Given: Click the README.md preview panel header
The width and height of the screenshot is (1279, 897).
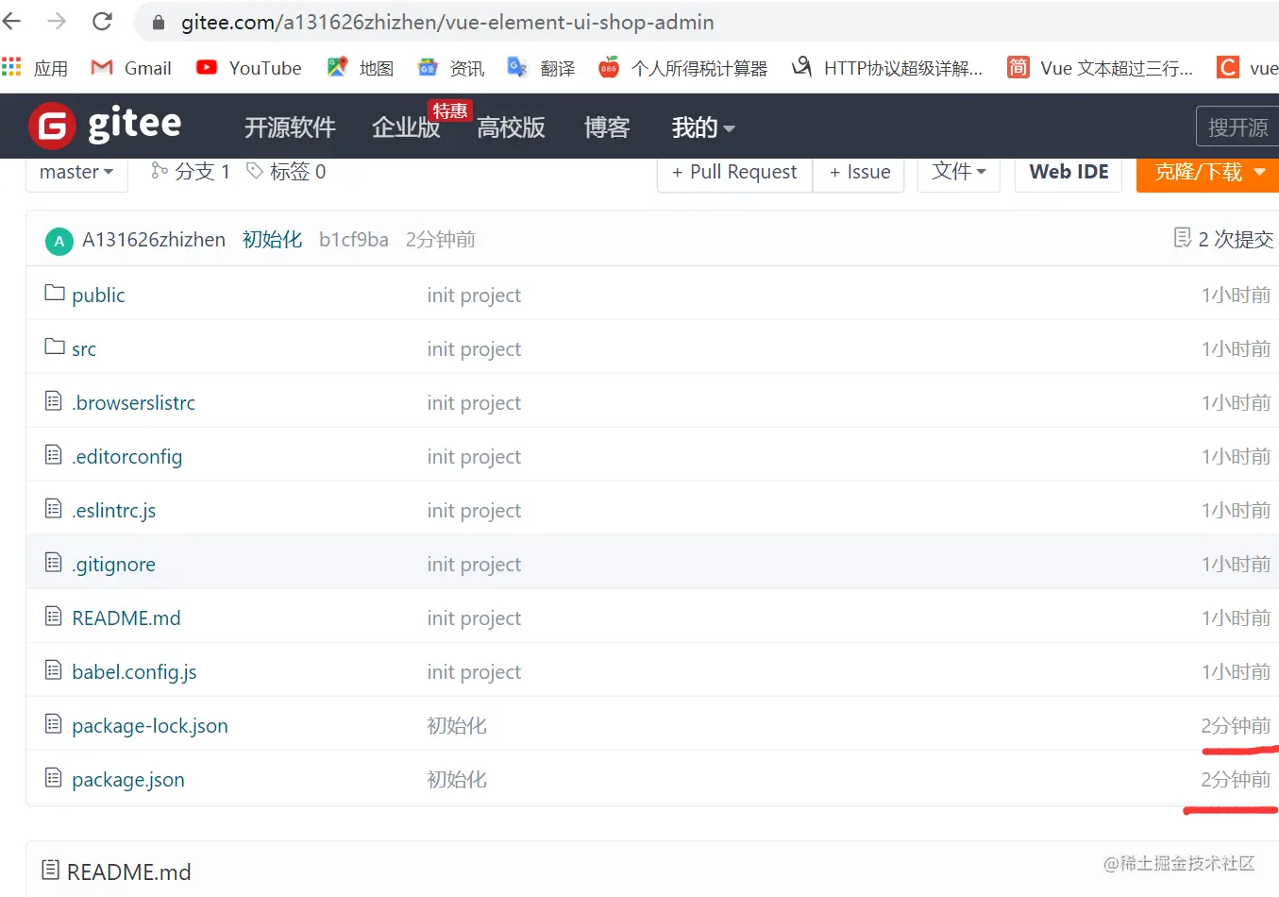Looking at the screenshot, I should 652,871.
